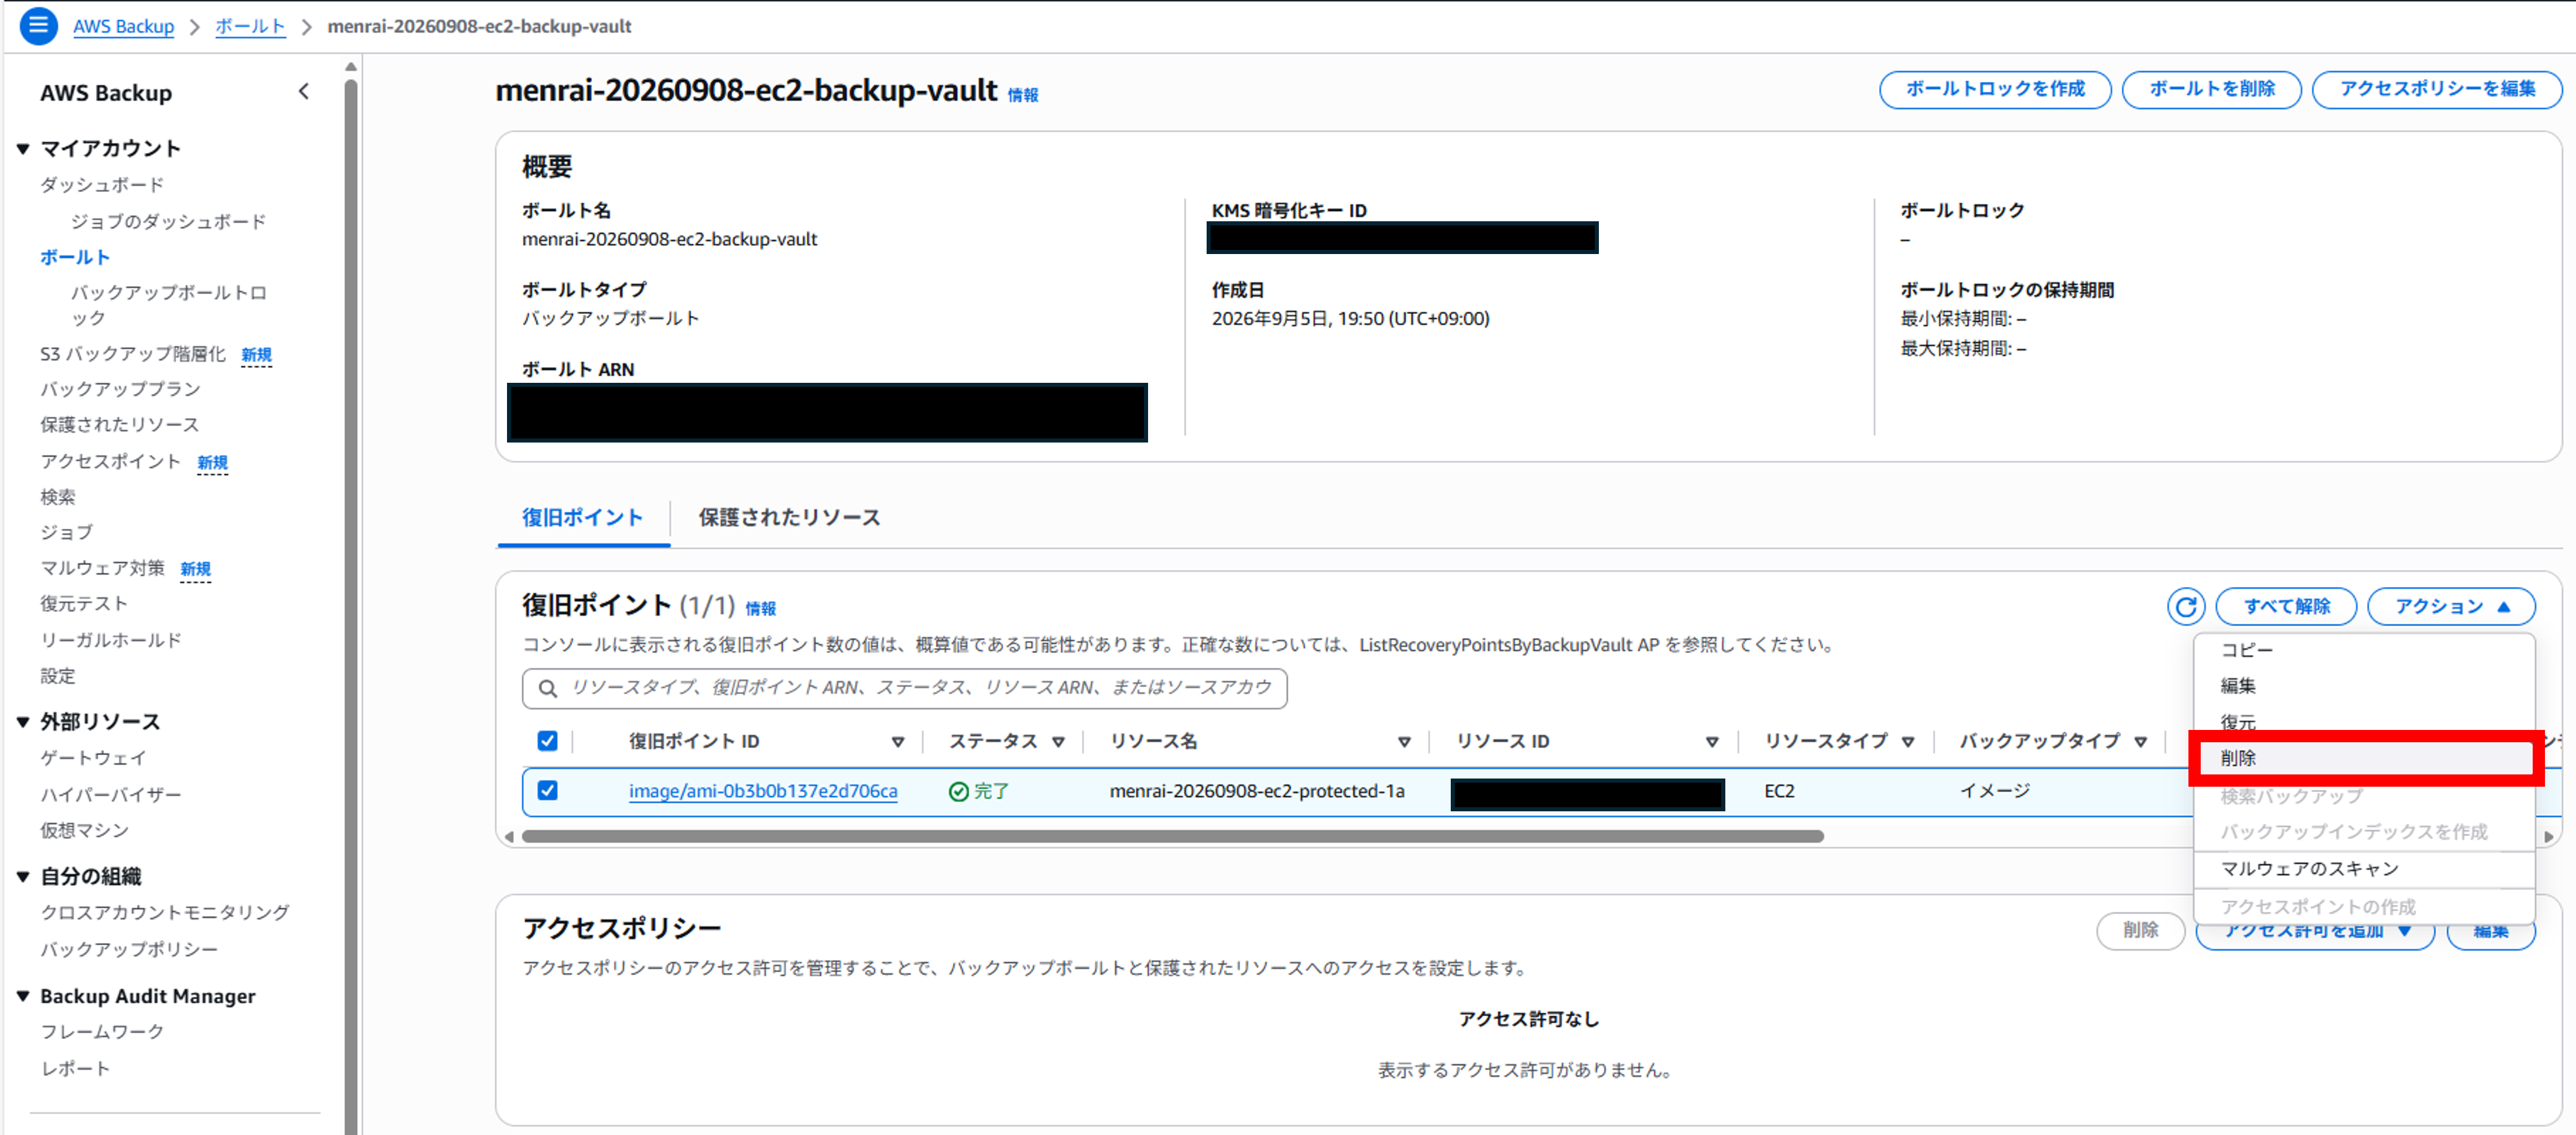Click the refresh recovery points icon
2576x1135 pixels.
[x=2186, y=606]
